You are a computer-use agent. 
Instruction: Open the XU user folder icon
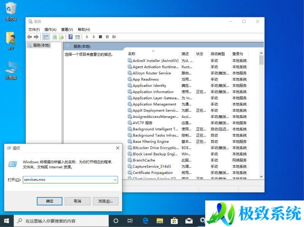click(11, 41)
